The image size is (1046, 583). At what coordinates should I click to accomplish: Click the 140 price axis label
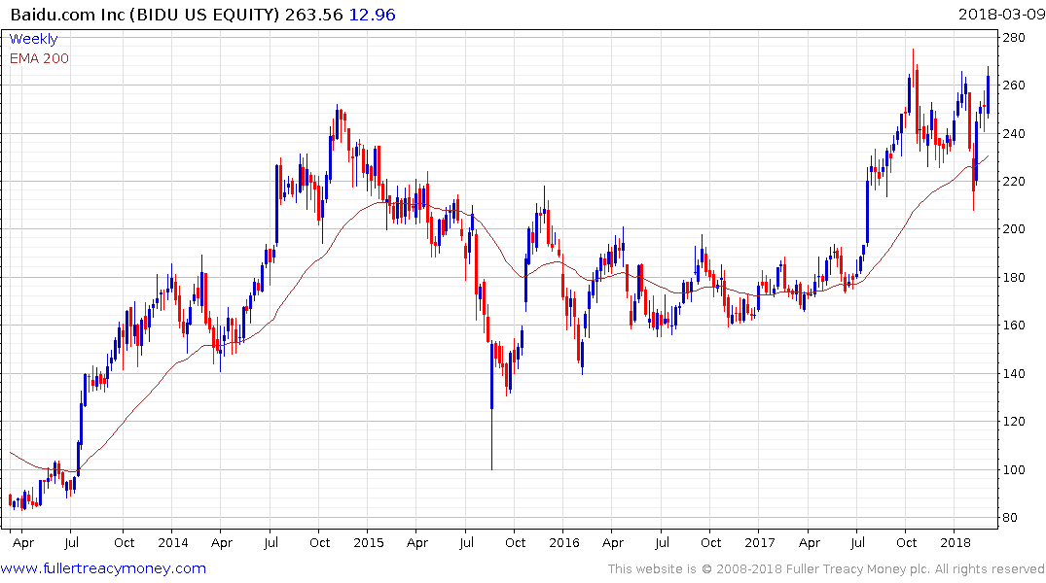pyautogui.click(x=1015, y=374)
